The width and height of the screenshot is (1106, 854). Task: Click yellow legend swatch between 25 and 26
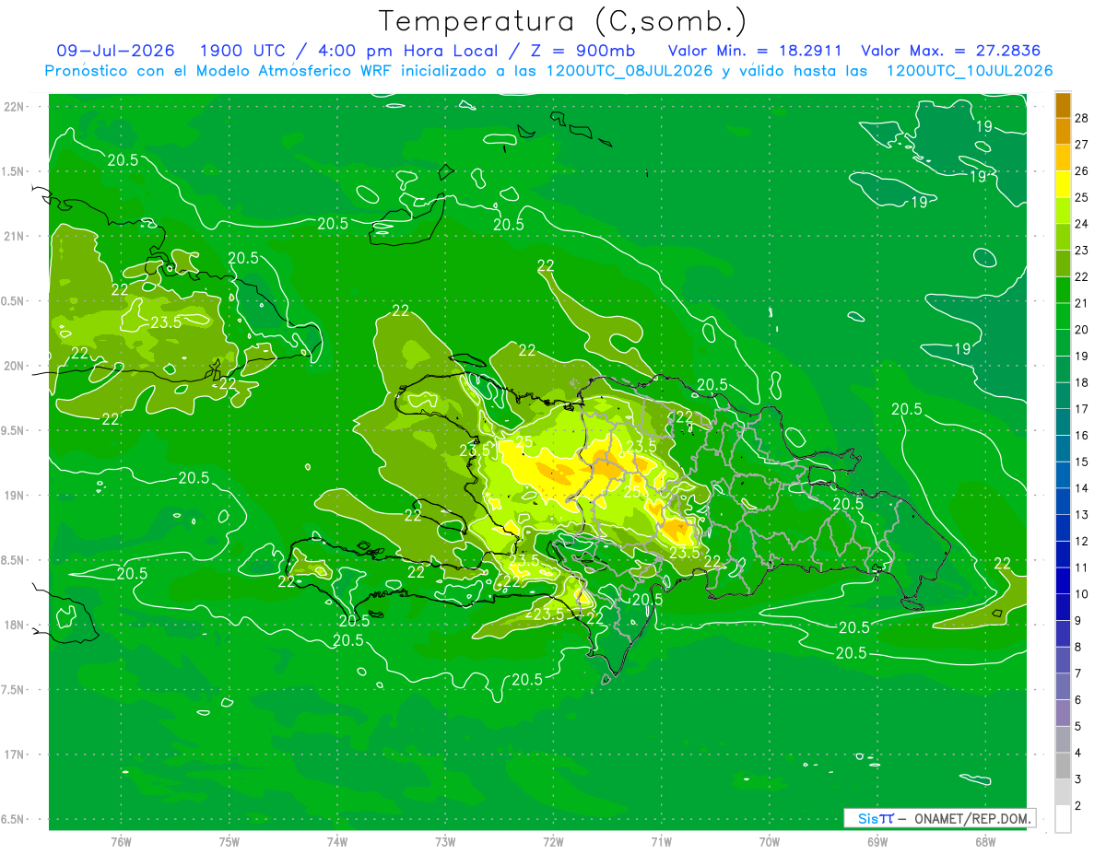[1063, 184]
